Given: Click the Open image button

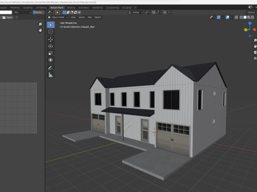Looking at the screenshot, I should point(7,18).
